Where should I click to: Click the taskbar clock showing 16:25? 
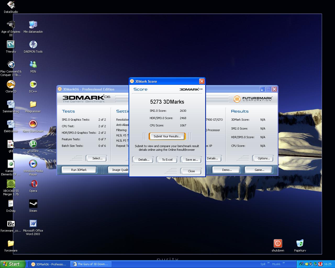coord(328,264)
